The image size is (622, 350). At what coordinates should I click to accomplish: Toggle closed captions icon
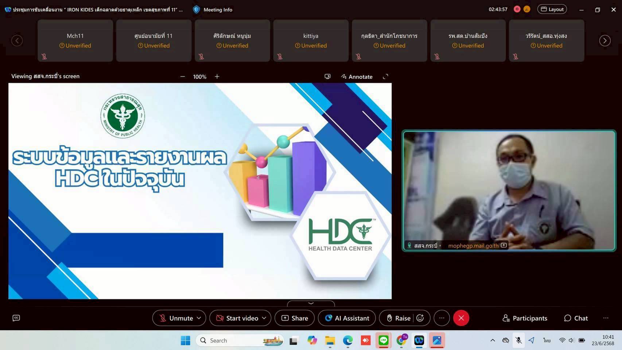[16, 318]
